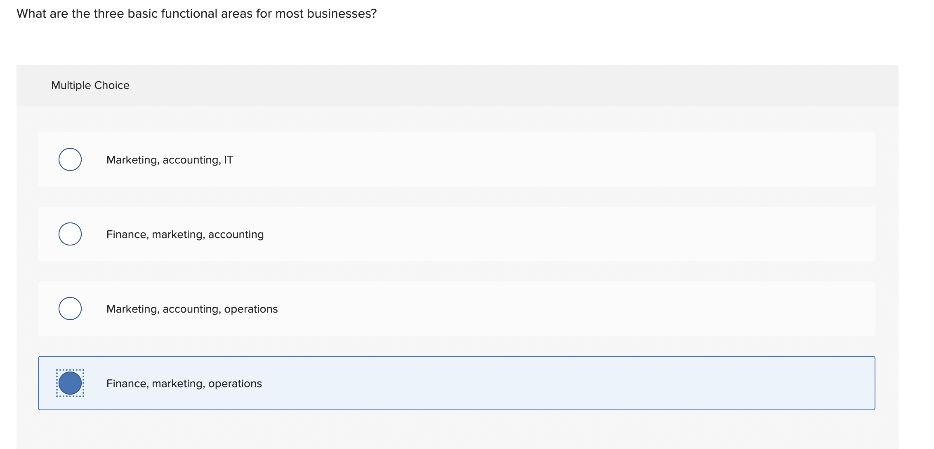Click the gray question panel header bar
The image size is (934, 449).
454,85
